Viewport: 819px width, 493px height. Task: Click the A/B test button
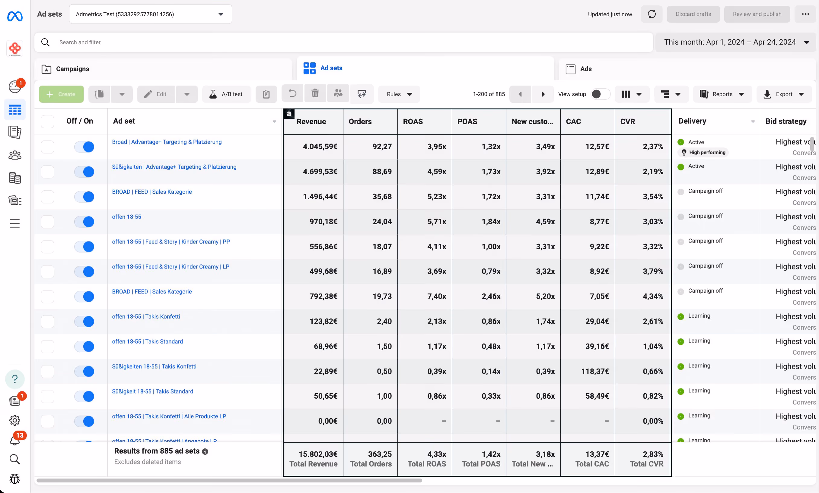coord(226,94)
